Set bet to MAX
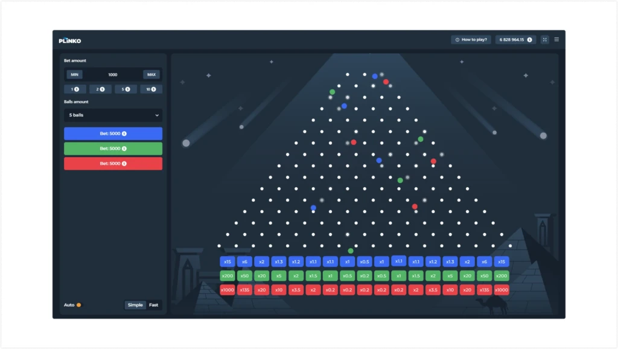The image size is (618, 349). pyautogui.click(x=151, y=74)
